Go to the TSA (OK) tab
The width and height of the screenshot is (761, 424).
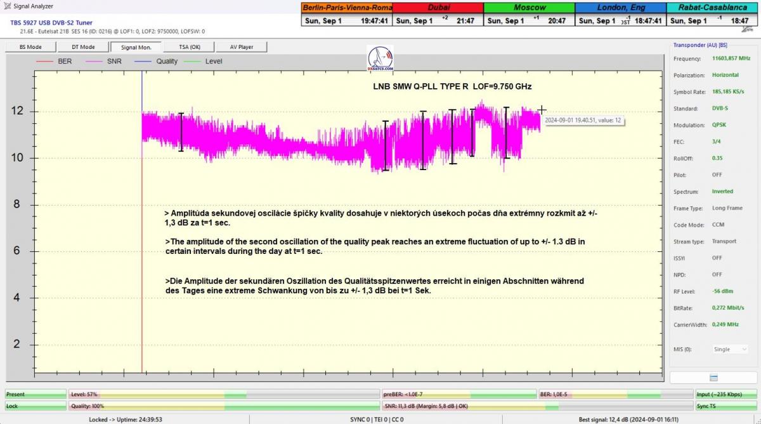tap(188, 47)
